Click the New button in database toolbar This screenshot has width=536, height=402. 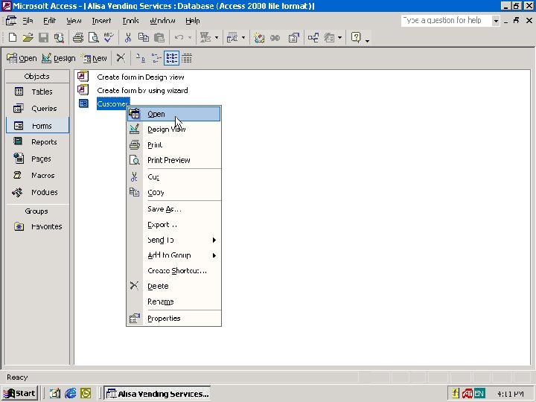95,59
